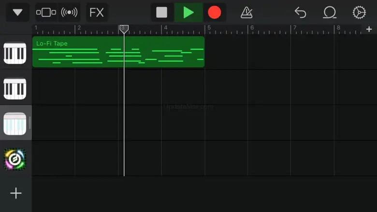Select the colorful sampler app track
Image resolution: width=377 pixels, height=212 pixels.
(x=15, y=159)
